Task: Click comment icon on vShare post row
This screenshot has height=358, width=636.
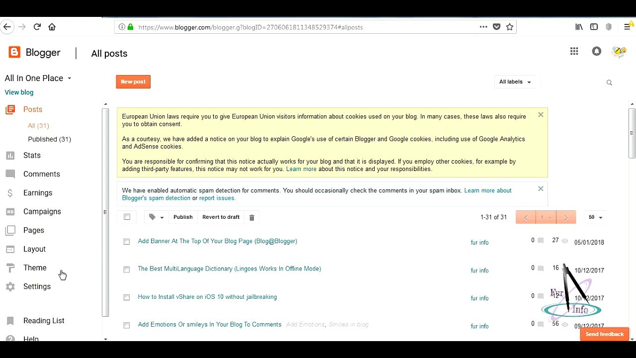Action: pyautogui.click(x=541, y=296)
